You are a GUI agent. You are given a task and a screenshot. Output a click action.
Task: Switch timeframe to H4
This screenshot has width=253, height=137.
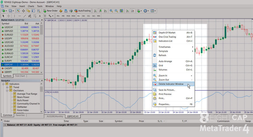tap(83, 16)
